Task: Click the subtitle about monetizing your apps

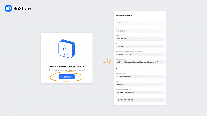Action: click(66, 70)
